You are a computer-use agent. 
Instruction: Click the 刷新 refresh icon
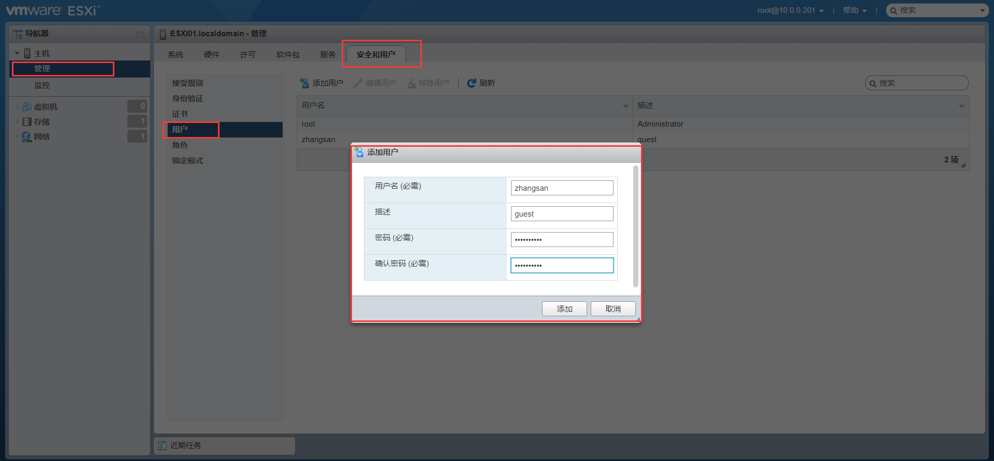(x=471, y=83)
